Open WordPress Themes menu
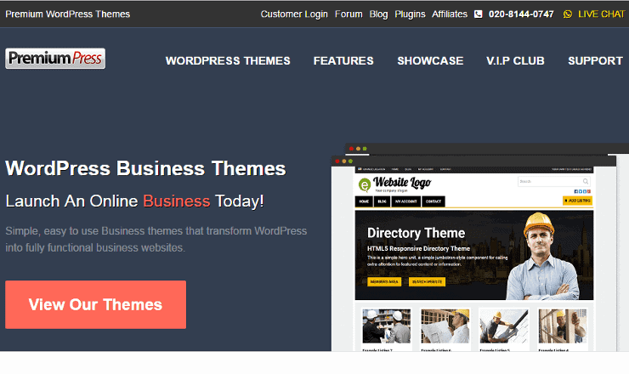This screenshot has height=374, width=629. coord(228,60)
